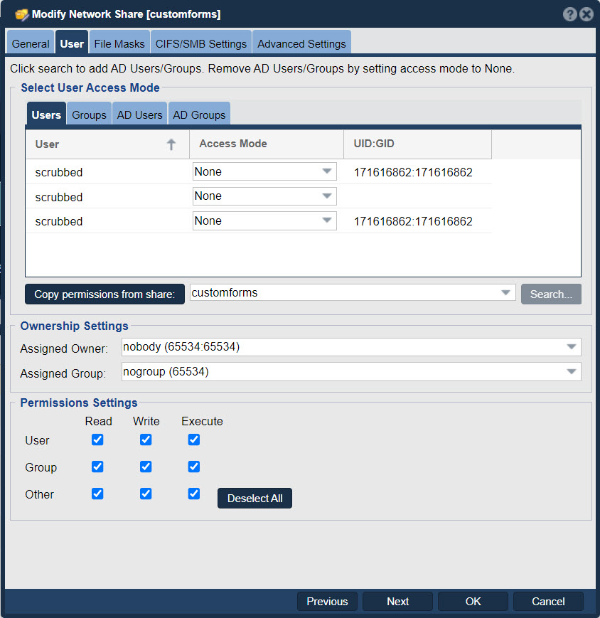600x618 pixels.
Task: Click Copy permissions from share button
Action: [x=105, y=294]
